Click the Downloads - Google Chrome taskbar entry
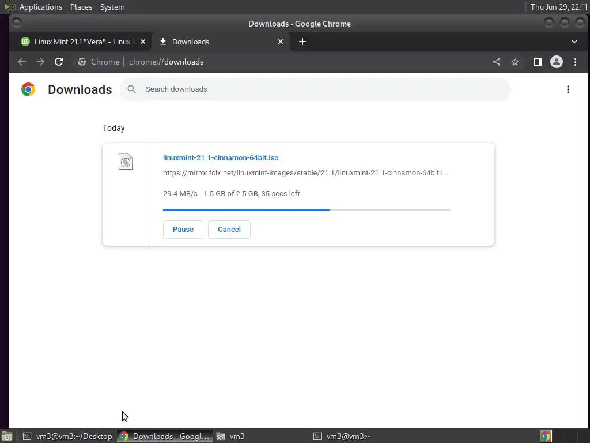 click(164, 436)
